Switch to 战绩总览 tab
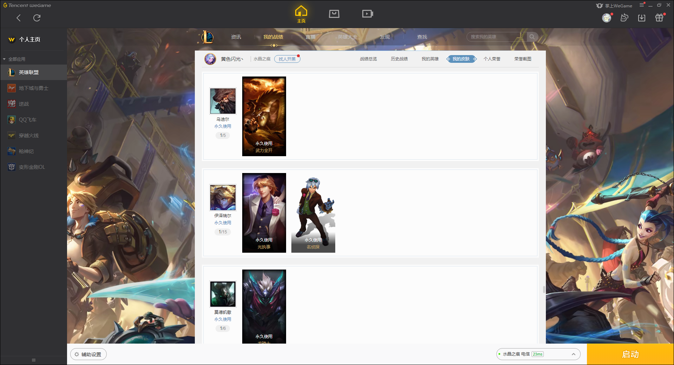Viewport: 674px width, 365px height. click(x=368, y=59)
